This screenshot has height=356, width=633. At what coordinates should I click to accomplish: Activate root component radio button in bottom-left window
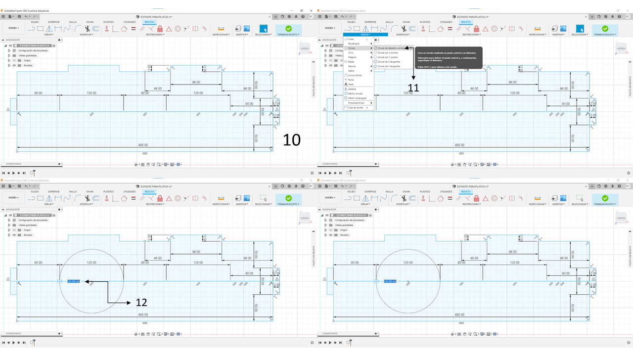(53, 215)
